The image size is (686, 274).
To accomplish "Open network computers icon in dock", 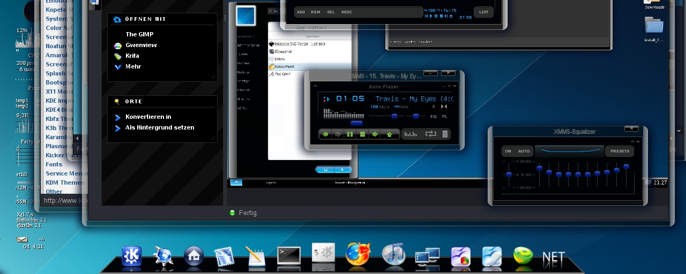I will coord(428,256).
